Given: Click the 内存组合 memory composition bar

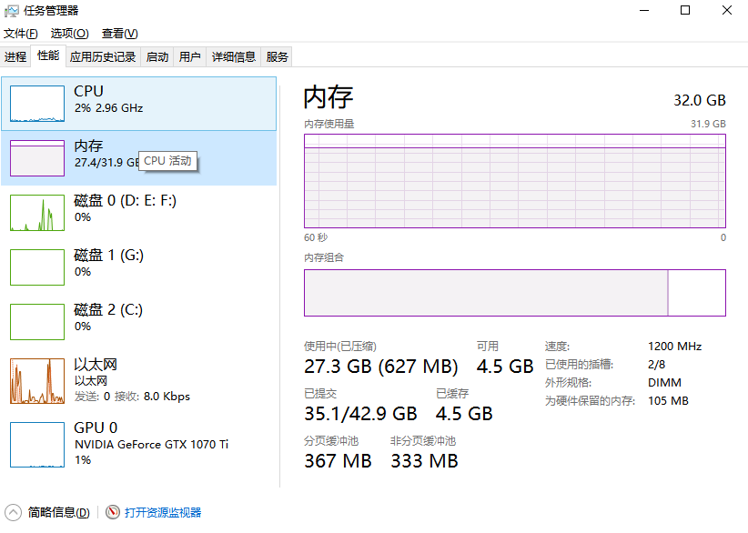Looking at the screenshot, I should (514, 293).
